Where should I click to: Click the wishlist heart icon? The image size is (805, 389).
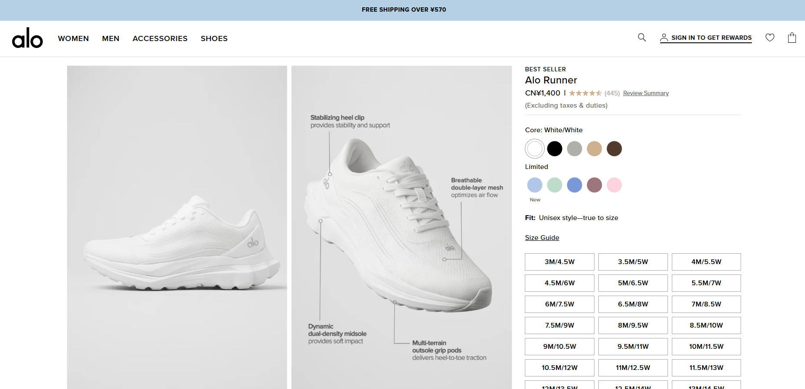770,38
